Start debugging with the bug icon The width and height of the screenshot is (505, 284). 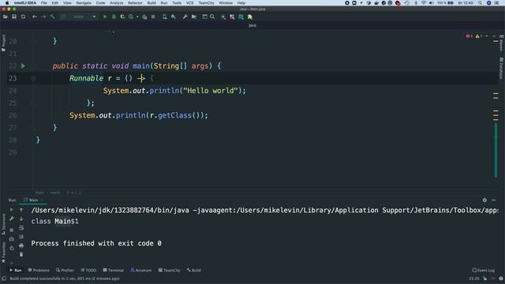pyautogui.click(x=114, y=17)
